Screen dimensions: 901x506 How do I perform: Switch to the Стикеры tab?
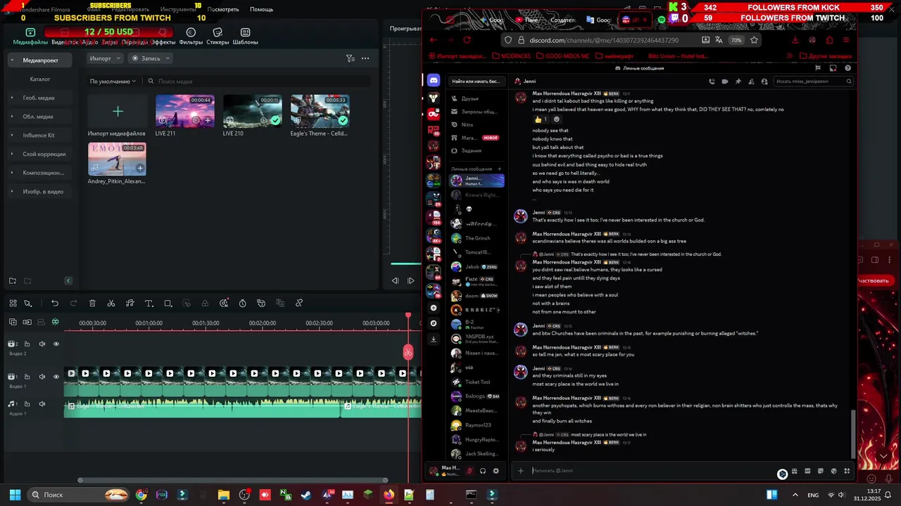[x=218, y=37]
